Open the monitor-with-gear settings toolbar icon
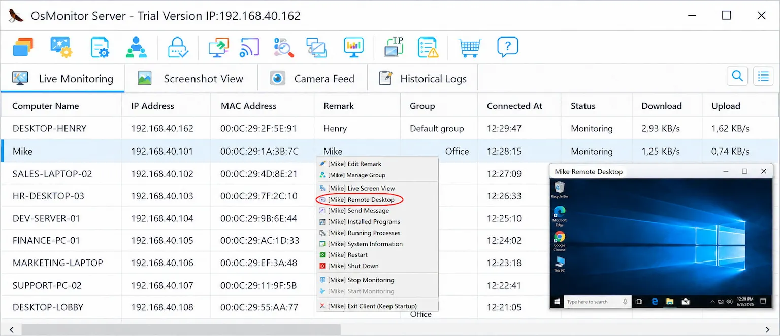 click(61, 47)
